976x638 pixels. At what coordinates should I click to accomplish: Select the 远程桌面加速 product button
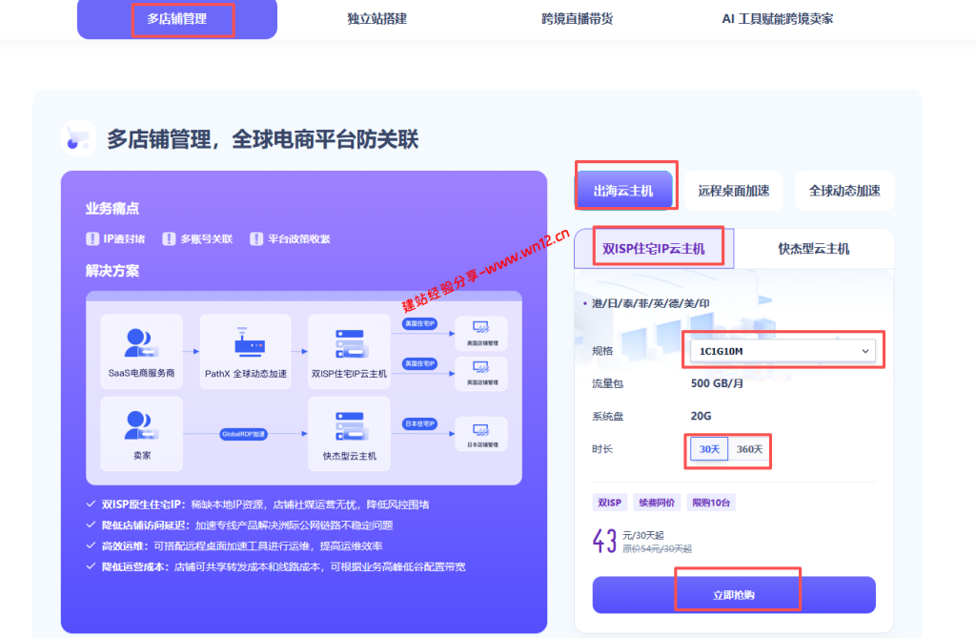733,191
